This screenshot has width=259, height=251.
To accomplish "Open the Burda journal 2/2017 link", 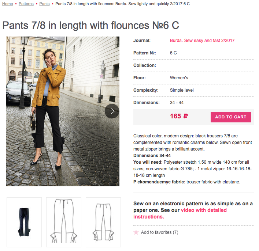I will pyautogui.click(x=202, y=41).
